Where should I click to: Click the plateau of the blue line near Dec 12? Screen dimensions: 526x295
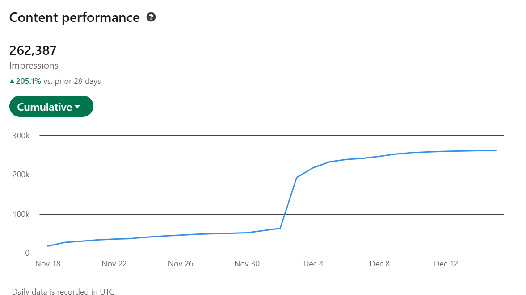447,151
